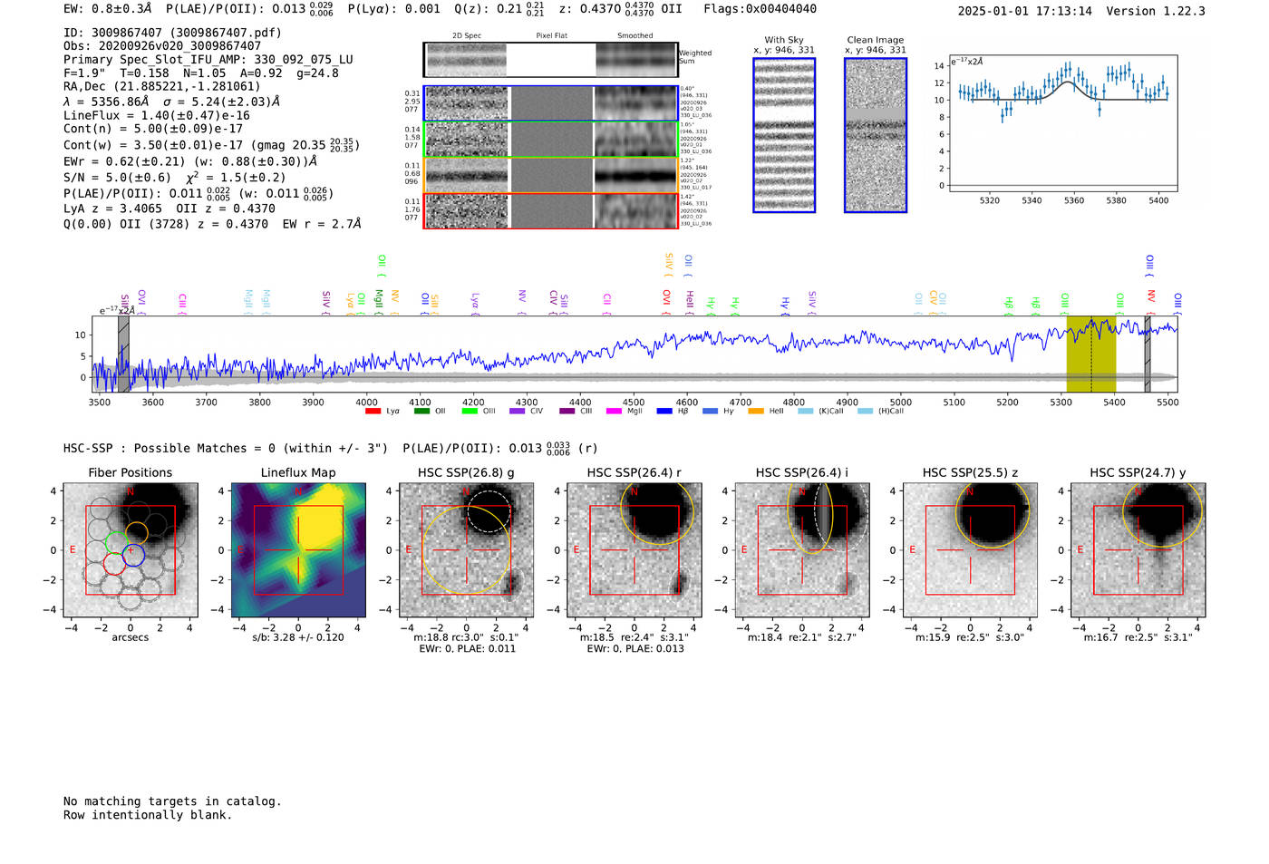Image resolution: width=1269 pixels, height=864 pixels.
Task: Click the orange fiber circle in Fiber Positions
Action: click(137, 533)
